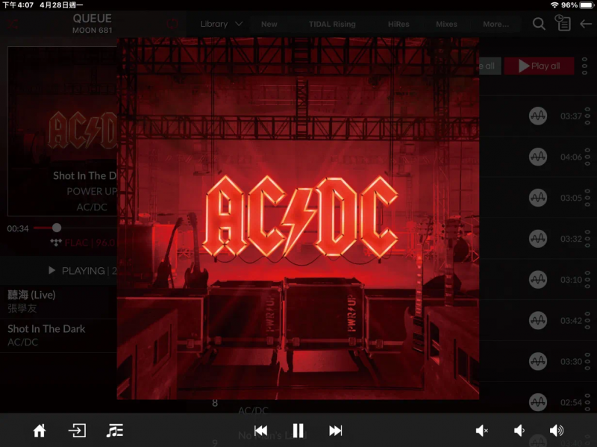
Task: Open track options for the 03:37 song
Action: [x=587, y=116]
